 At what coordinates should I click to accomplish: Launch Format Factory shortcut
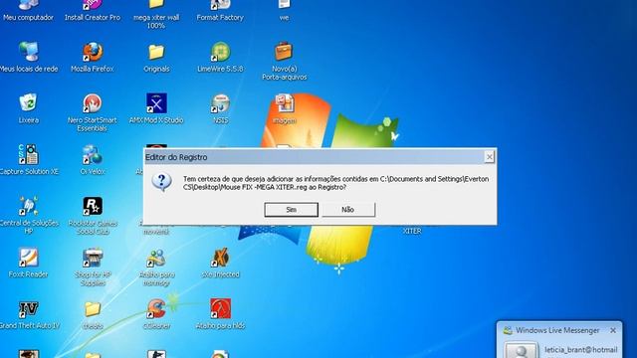tap(220, 11)
